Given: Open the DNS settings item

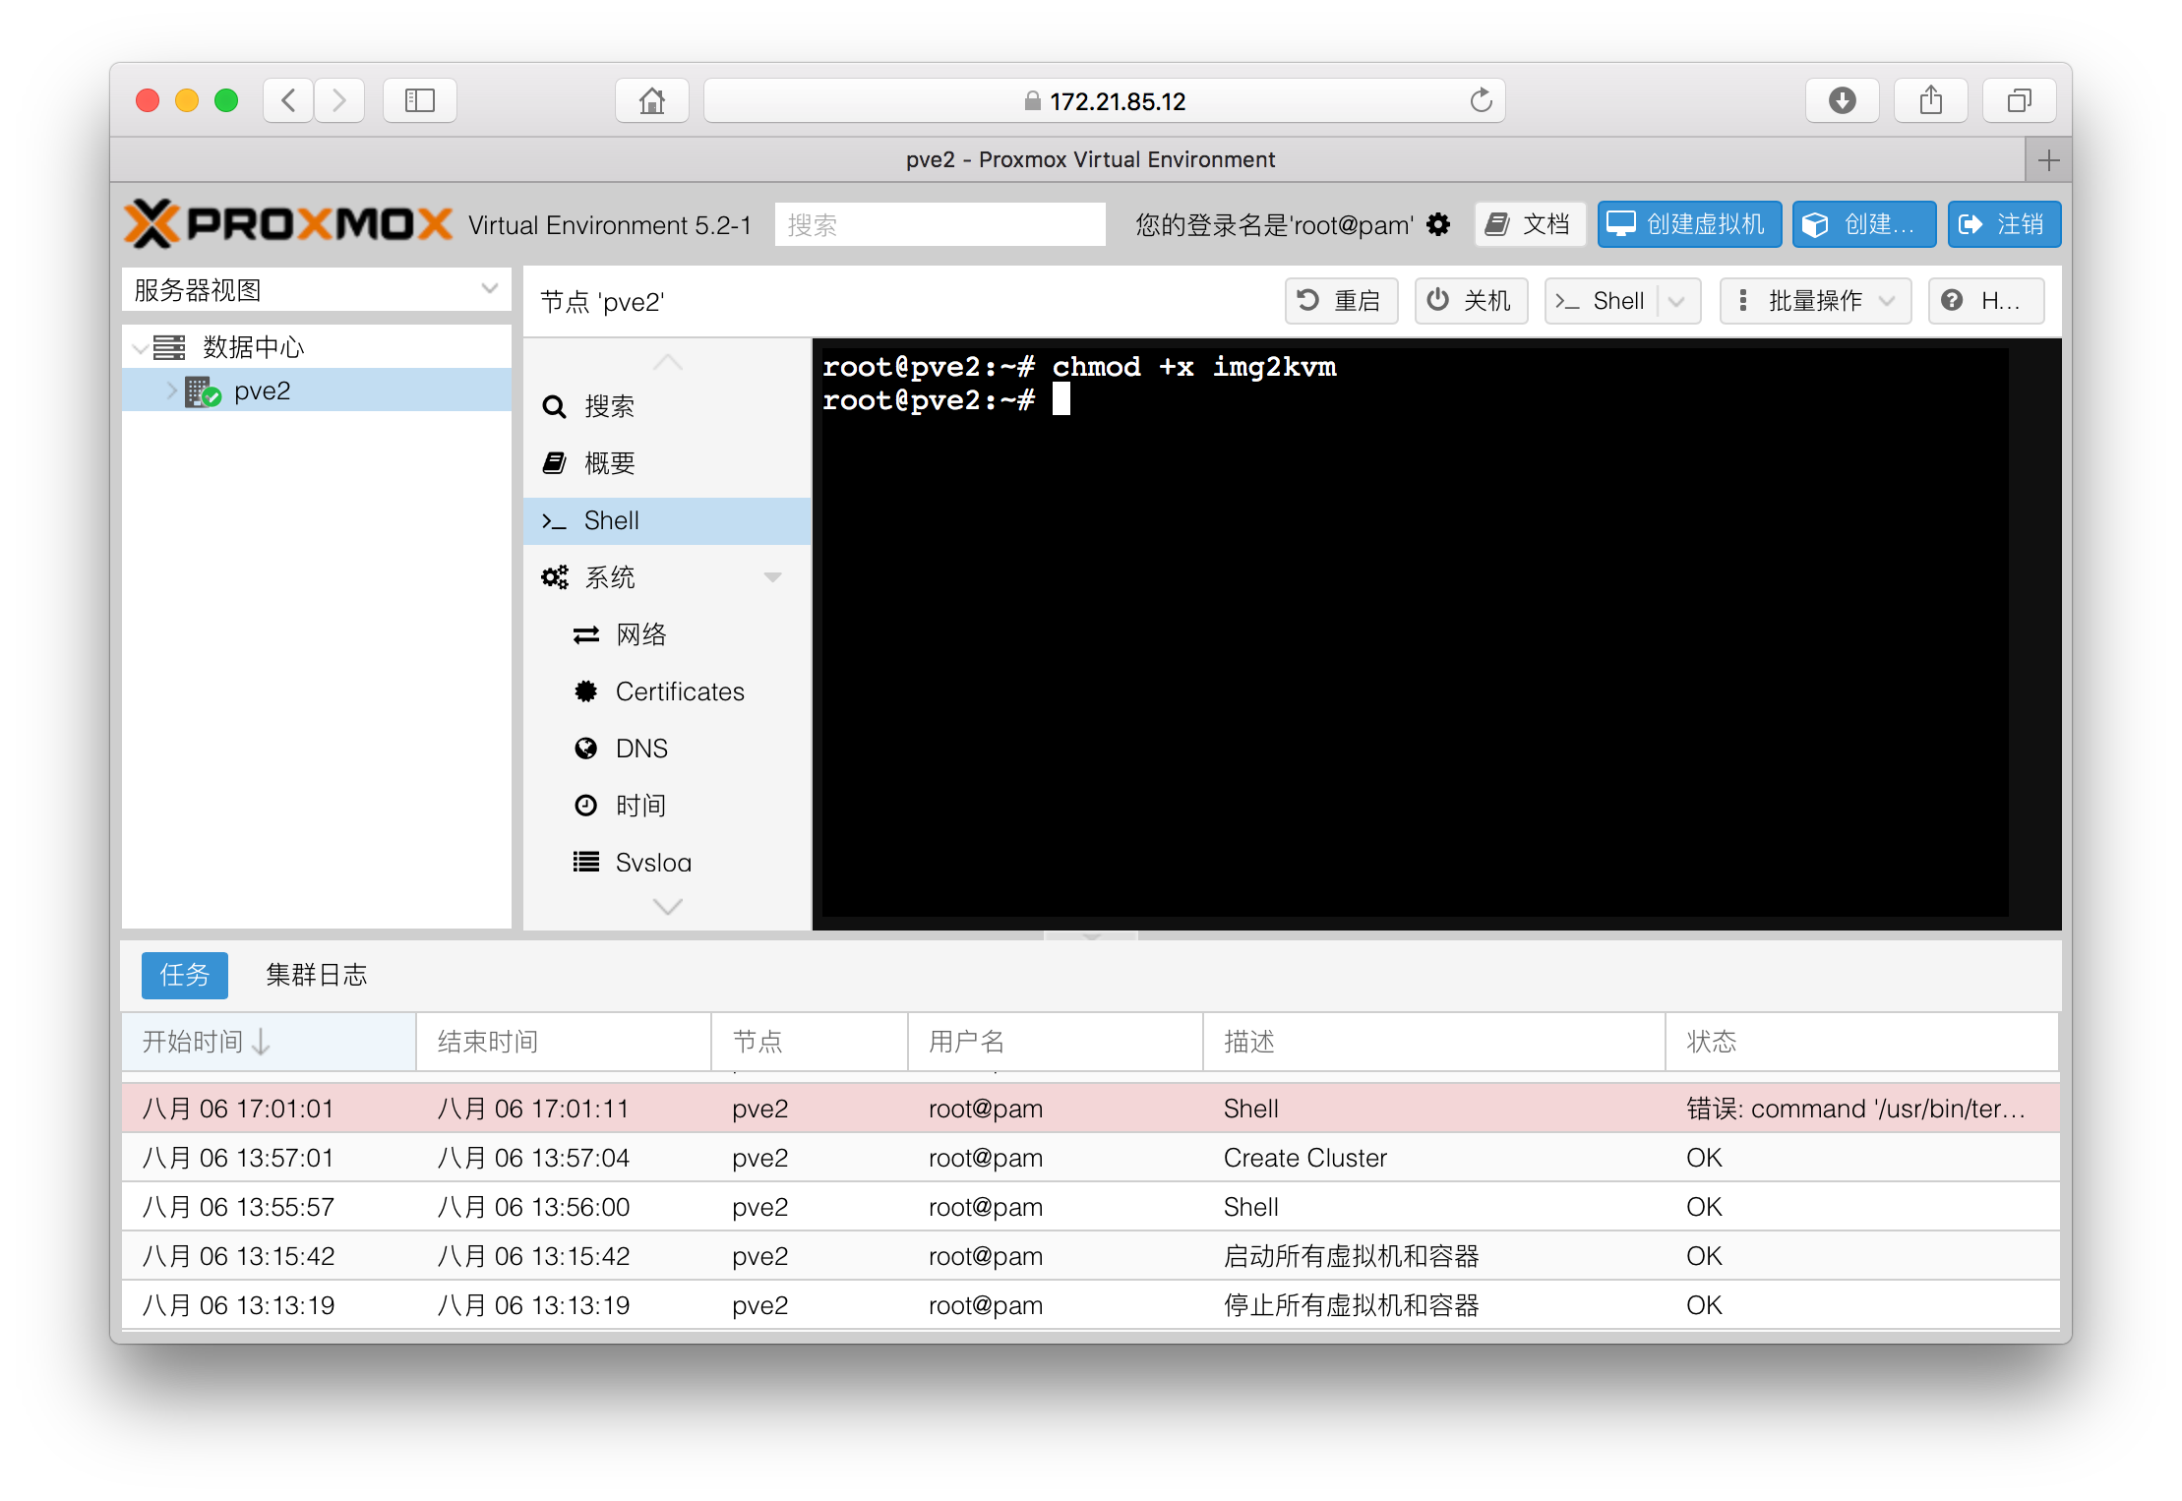Looking at the screenshot, I should point(667,749).
